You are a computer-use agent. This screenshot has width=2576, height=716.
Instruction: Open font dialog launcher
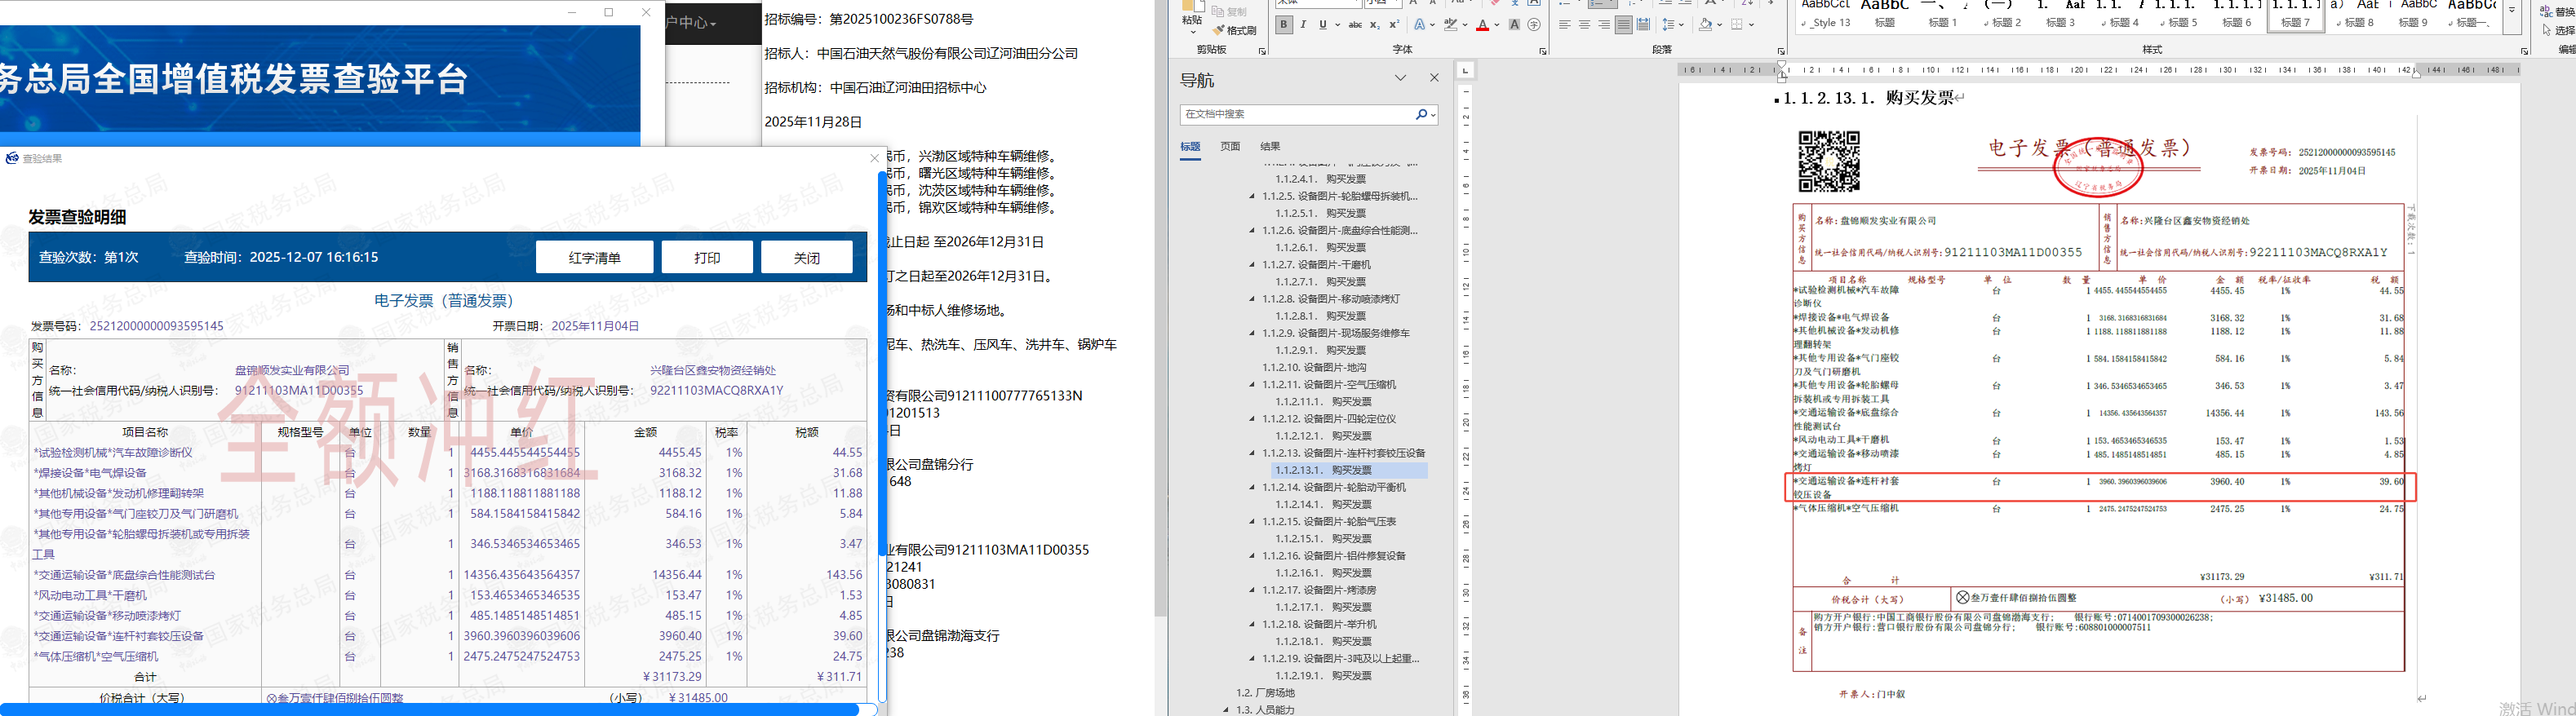1543,51
